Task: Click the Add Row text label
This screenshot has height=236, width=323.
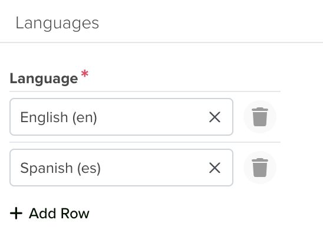Action: point(59,214)
